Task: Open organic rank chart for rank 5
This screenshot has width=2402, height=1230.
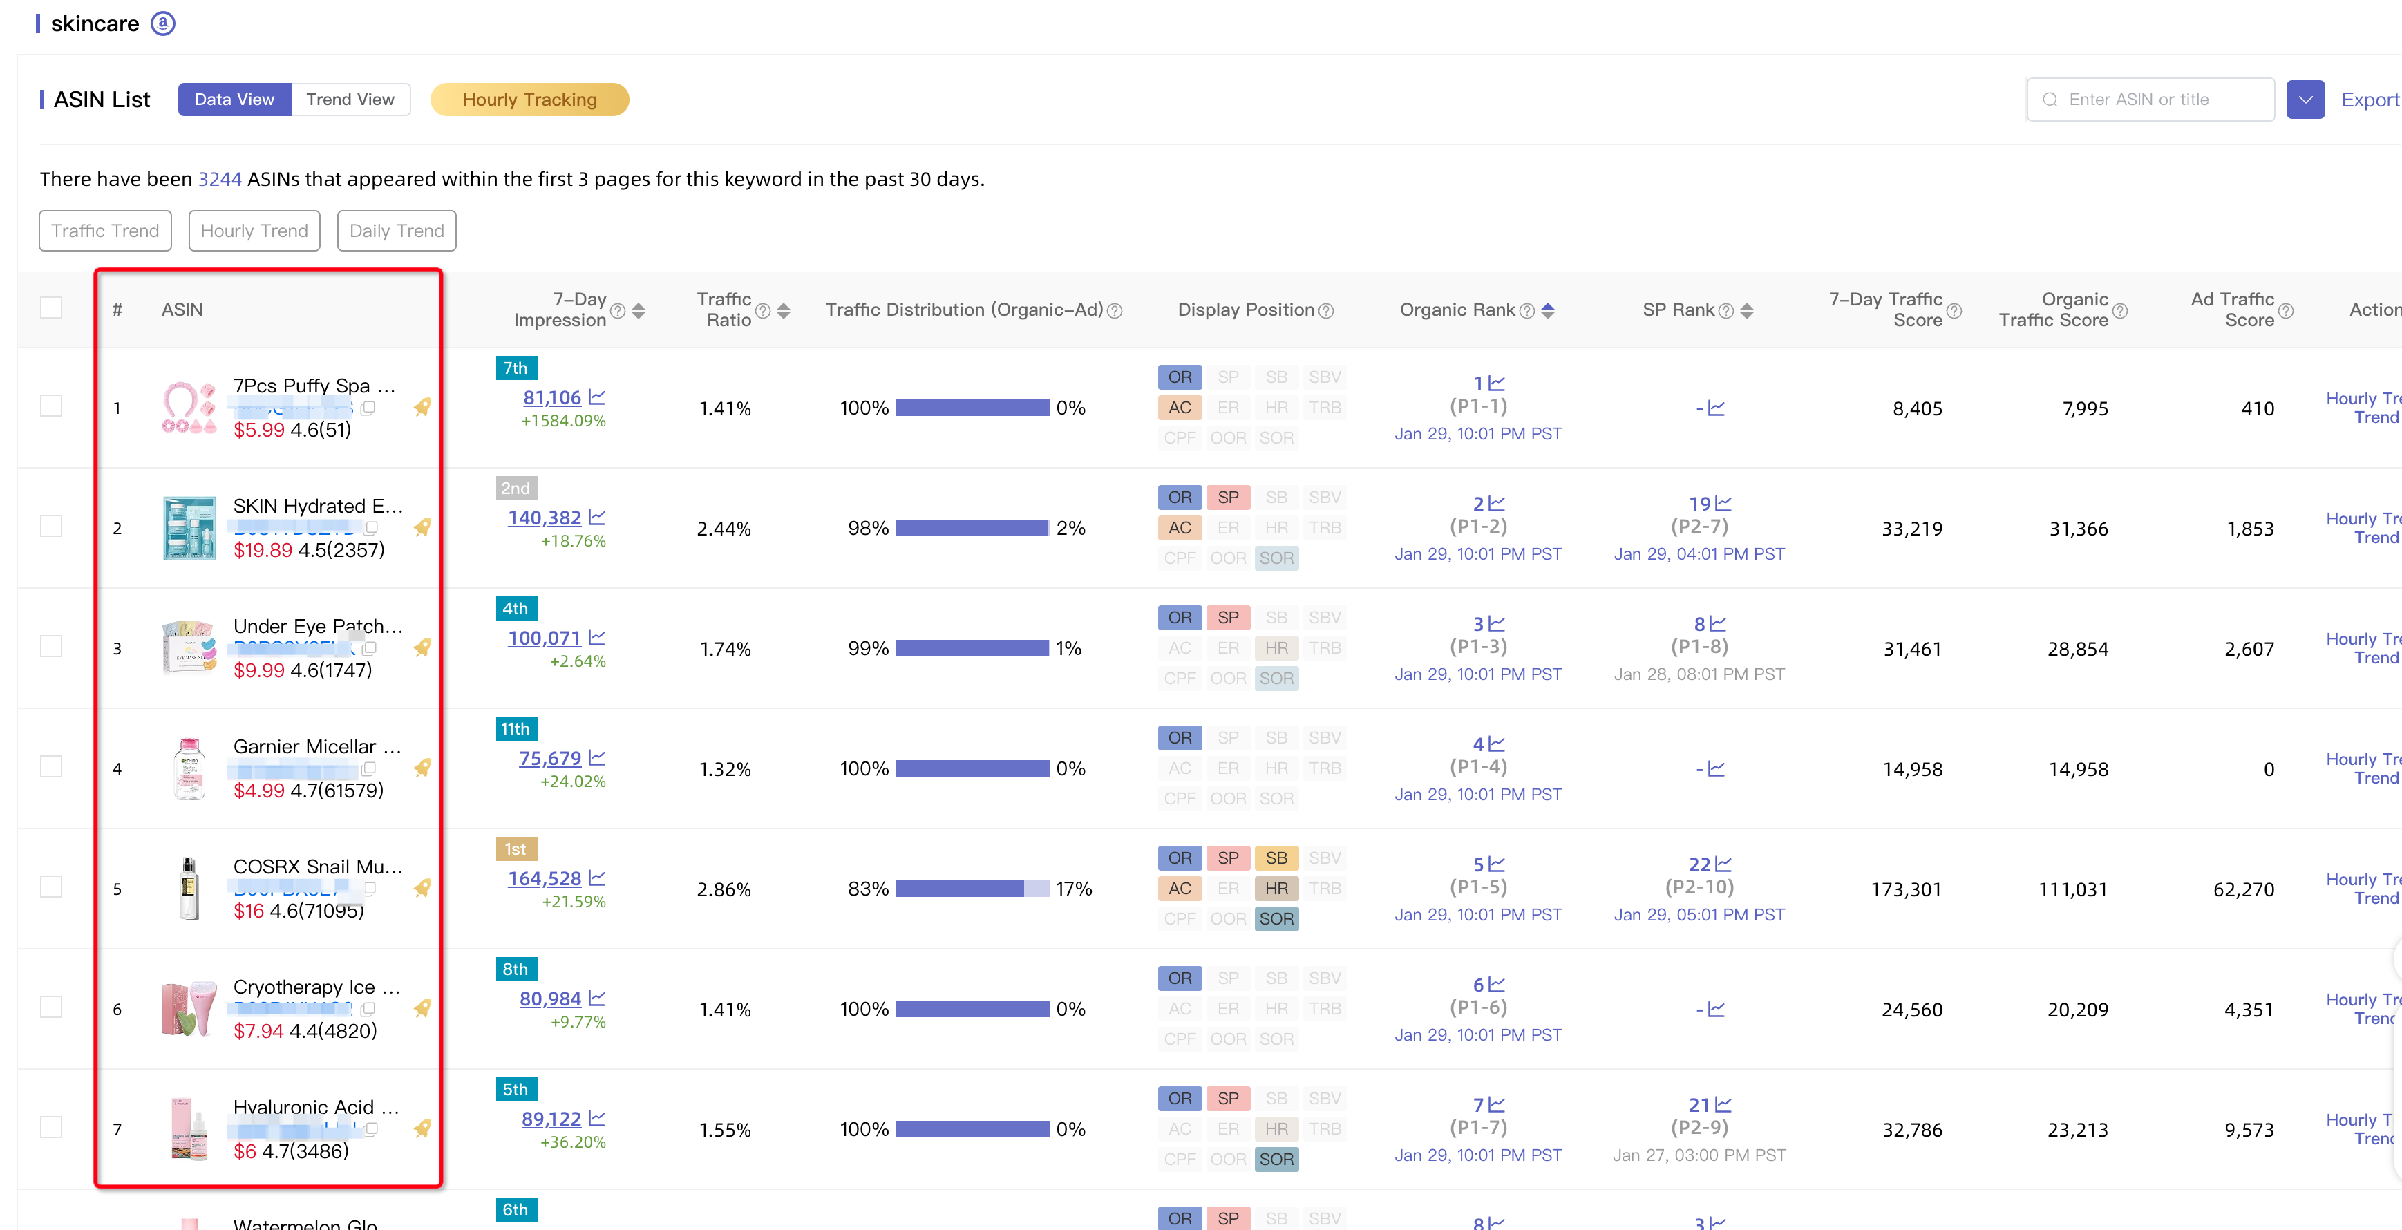Action: (1497, 864)
